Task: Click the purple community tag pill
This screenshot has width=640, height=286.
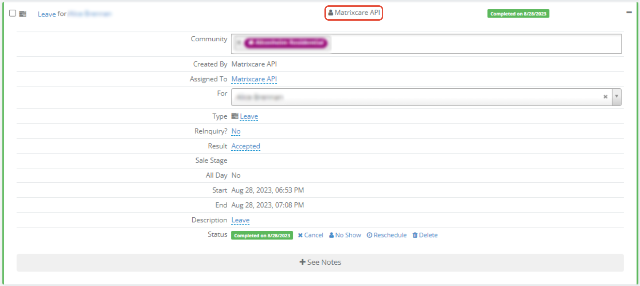Action: coord(286,43)
